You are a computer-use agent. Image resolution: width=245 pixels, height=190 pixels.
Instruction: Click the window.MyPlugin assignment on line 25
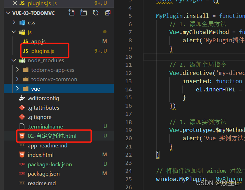(199, 179)
